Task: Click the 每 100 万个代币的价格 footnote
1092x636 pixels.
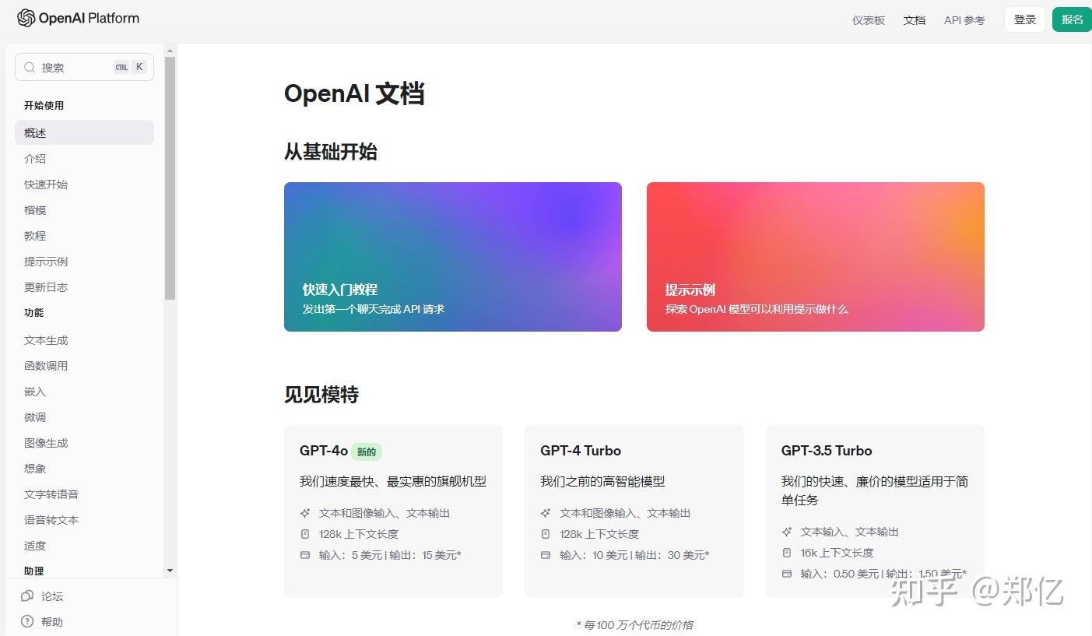Action: point(634,625)
